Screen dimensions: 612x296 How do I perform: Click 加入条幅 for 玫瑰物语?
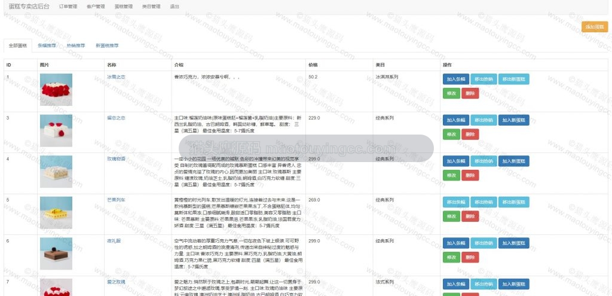(456, 161)
